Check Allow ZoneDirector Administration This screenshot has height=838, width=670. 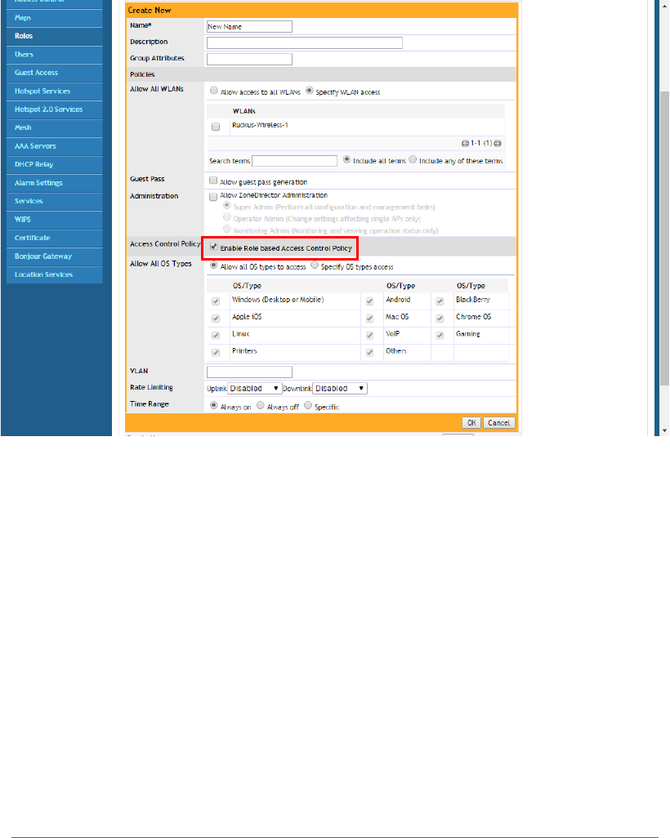point(213,197)
